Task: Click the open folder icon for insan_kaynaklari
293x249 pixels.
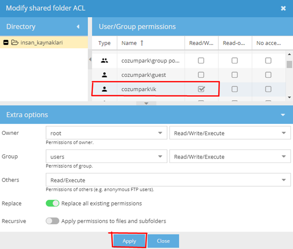Action: [x=15, y=43]
